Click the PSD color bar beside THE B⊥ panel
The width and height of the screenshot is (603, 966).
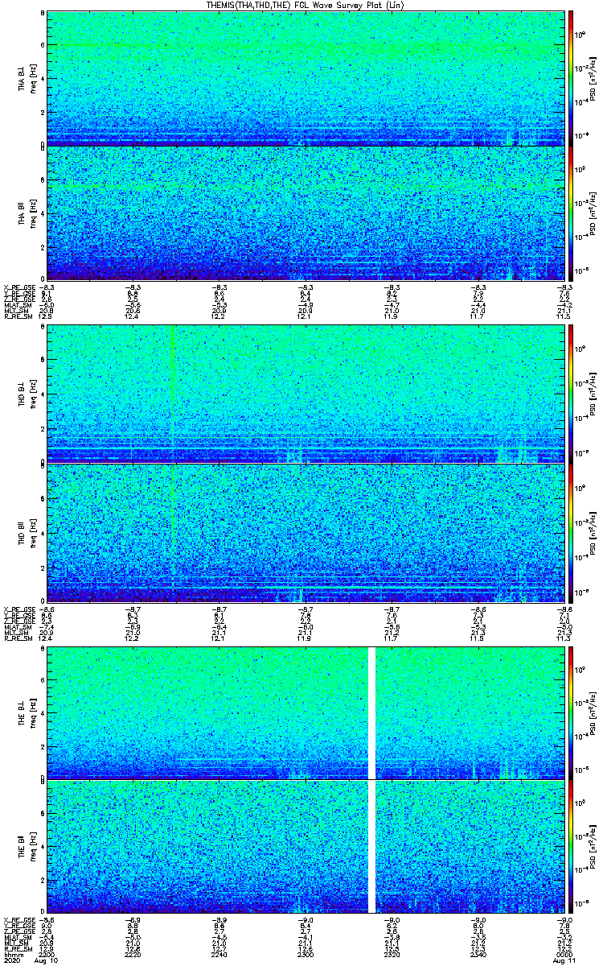pos(571,712)
